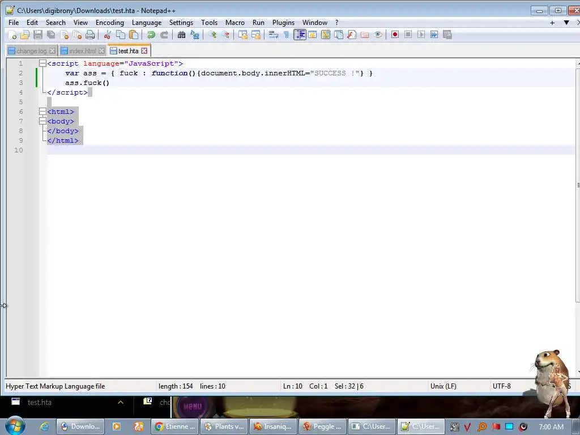Open the Plugins menu

click(283, 23)
